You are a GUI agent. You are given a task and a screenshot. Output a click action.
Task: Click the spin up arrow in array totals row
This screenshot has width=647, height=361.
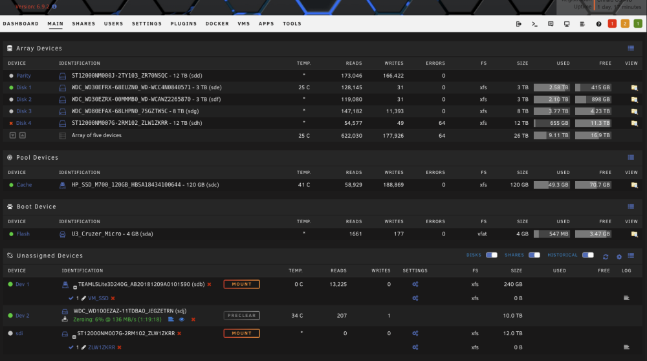coord(23,135)
